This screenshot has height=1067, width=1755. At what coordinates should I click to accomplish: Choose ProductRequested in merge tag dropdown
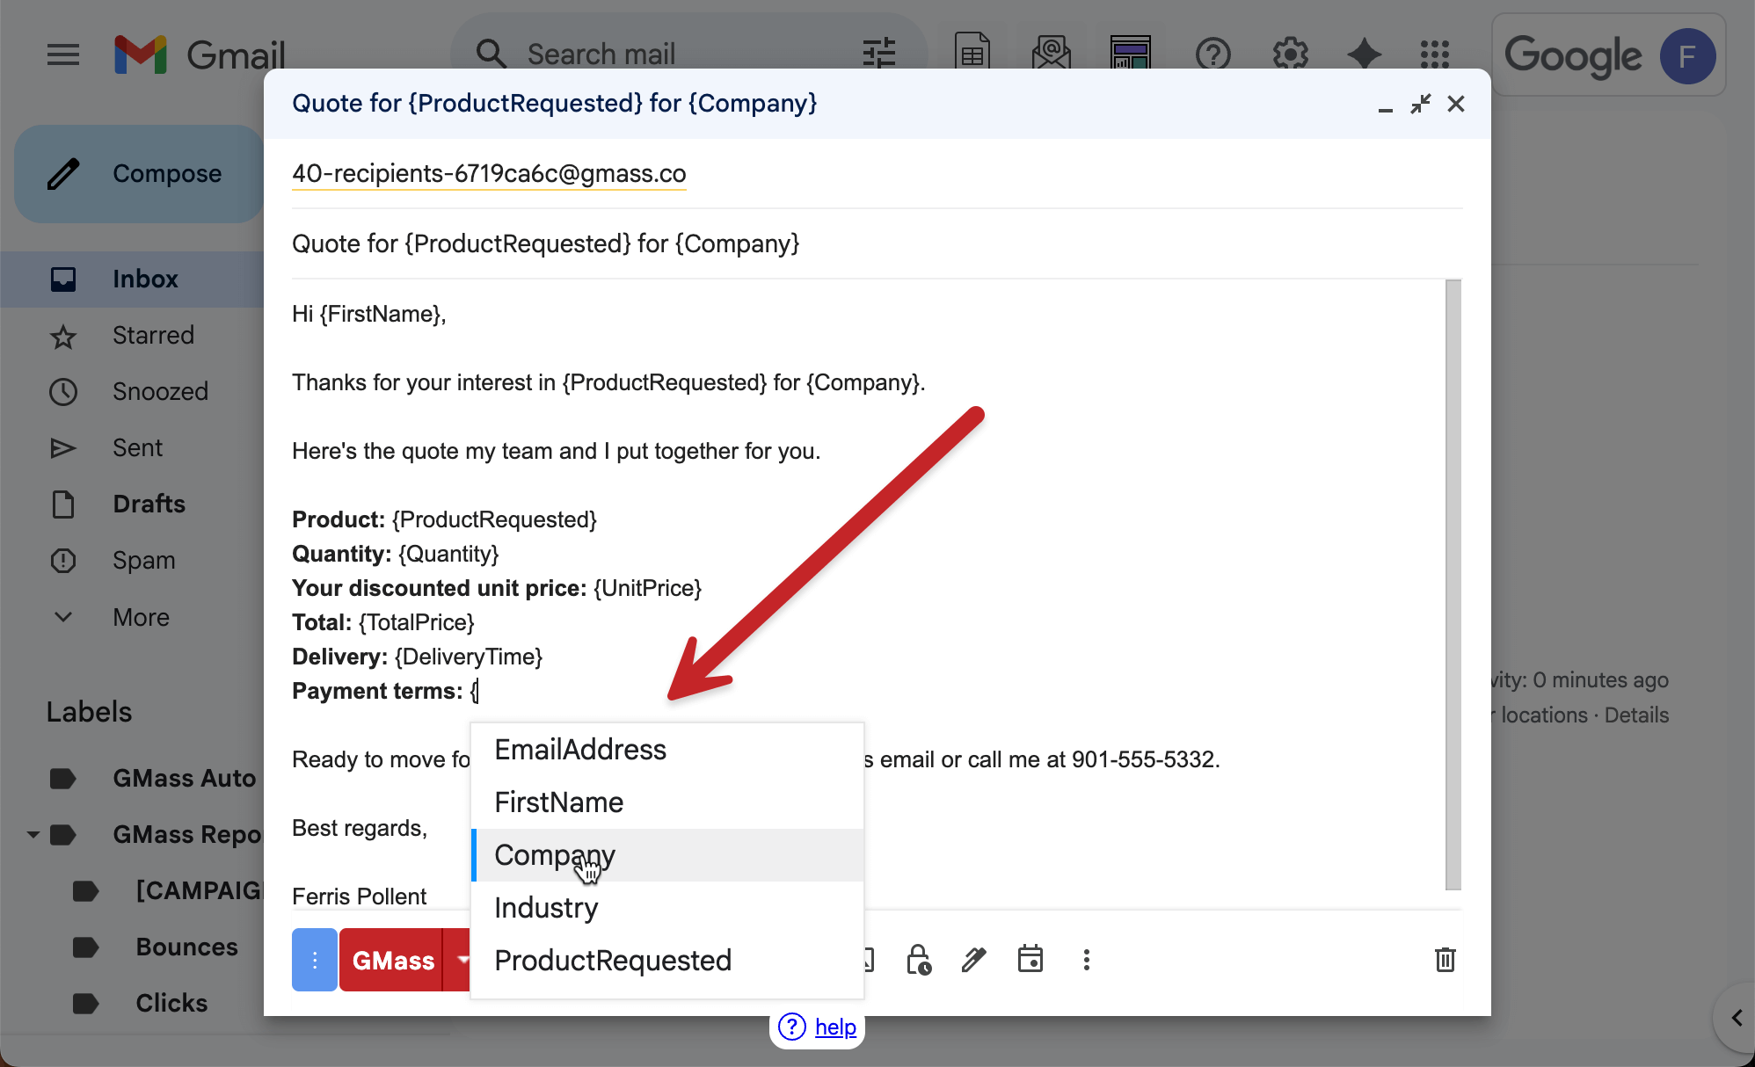click(x=613, y=961)
